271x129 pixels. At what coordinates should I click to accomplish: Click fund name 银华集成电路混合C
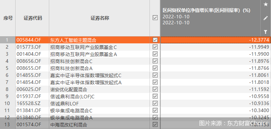pyautogui.click(x=71, y=111)
